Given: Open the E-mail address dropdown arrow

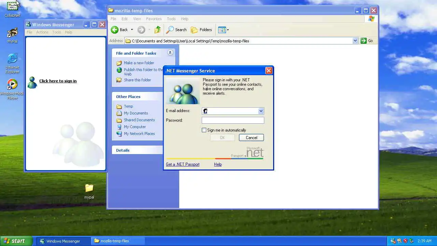Looking at the screenshot, I should [261, 111].
